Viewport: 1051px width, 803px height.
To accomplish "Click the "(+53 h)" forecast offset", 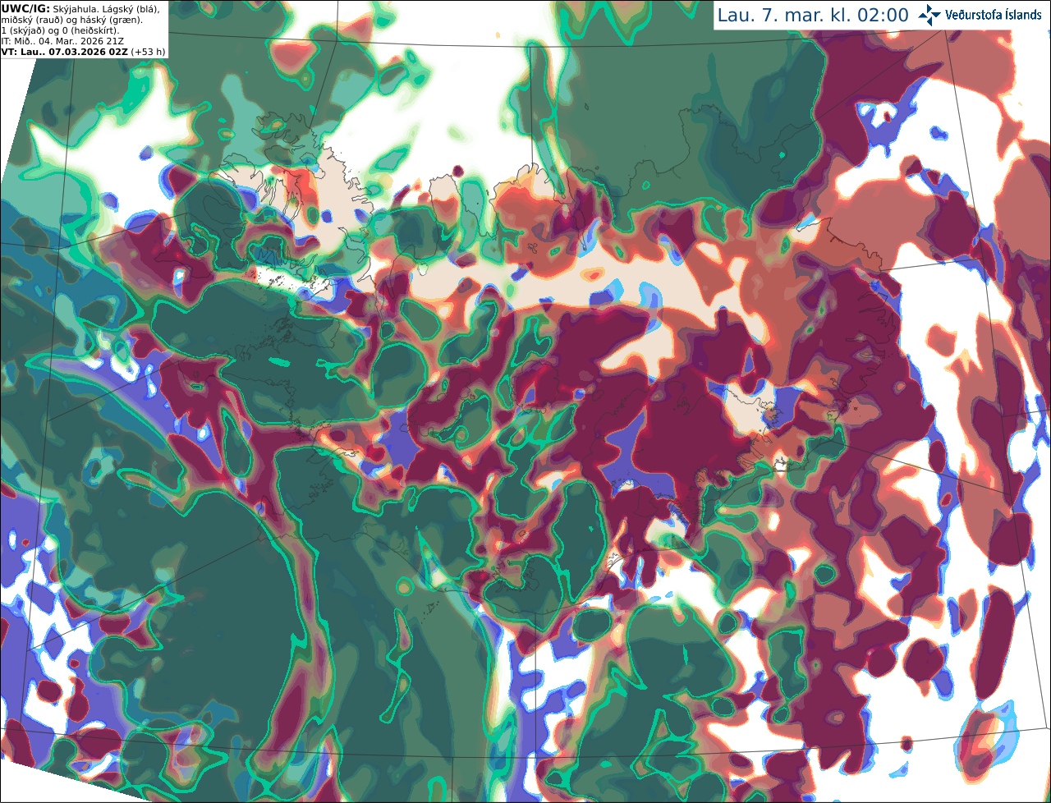I will pyautogui.click(x=148, y=52).
